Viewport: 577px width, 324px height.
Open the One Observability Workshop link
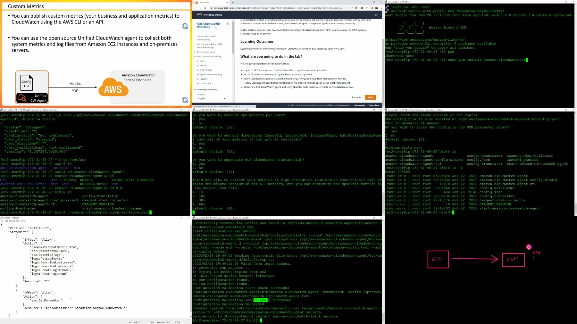(x=209, y=25)
